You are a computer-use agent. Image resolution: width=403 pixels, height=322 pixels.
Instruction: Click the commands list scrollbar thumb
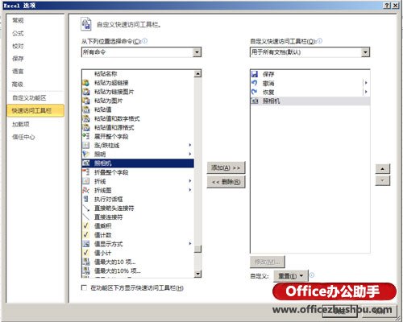coord(197,249)
